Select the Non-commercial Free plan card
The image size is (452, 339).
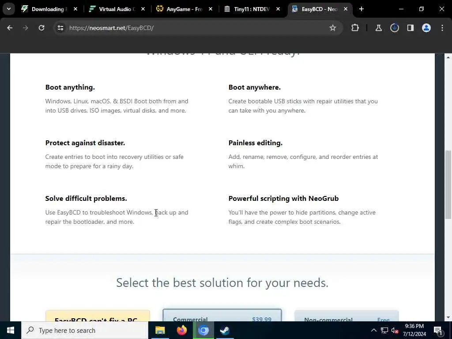pos(347,316)
